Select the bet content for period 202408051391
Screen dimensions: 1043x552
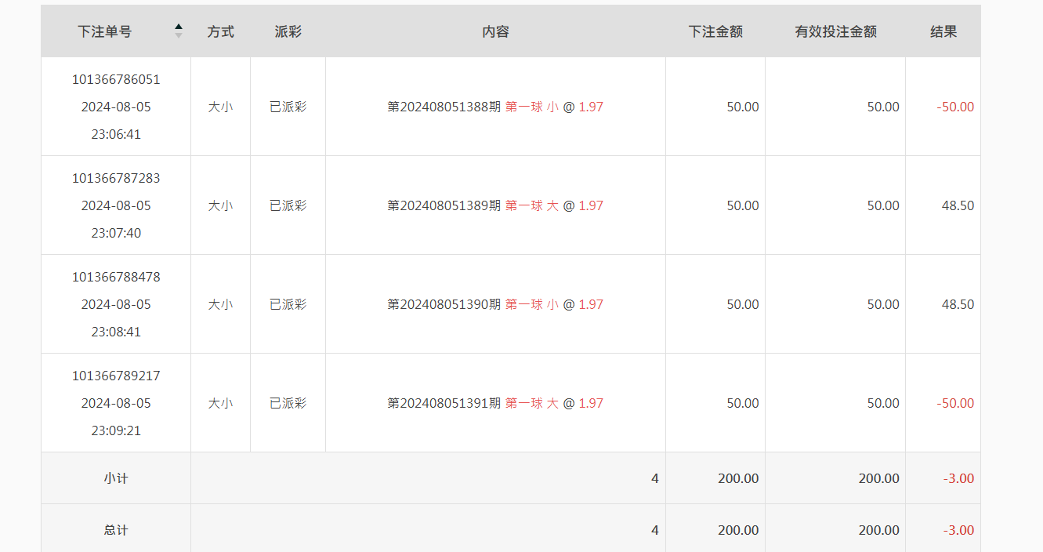pyautogui.click(x=495, y=403)
